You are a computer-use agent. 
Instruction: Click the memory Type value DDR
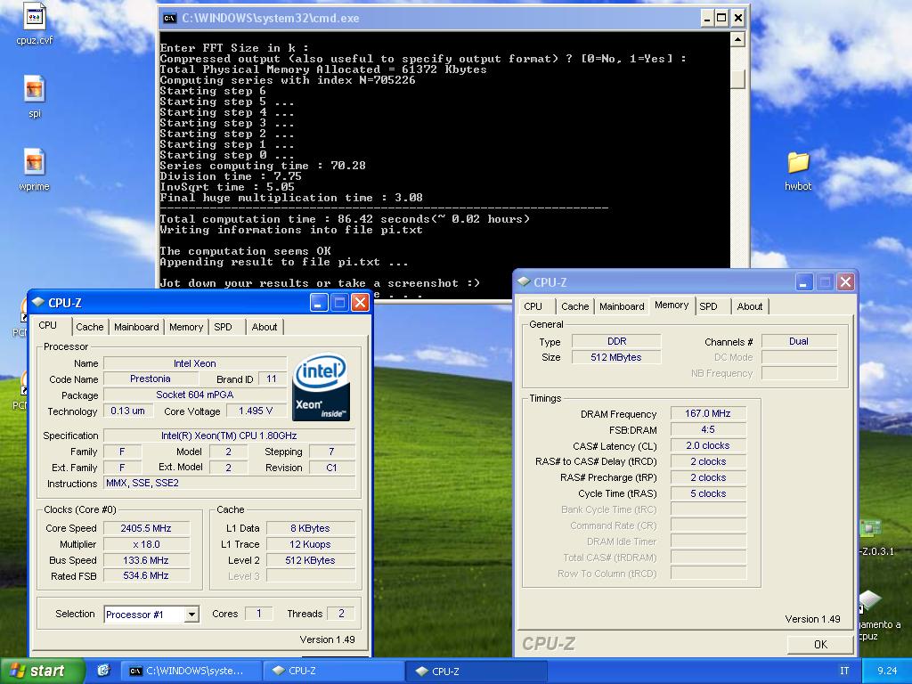616,341
